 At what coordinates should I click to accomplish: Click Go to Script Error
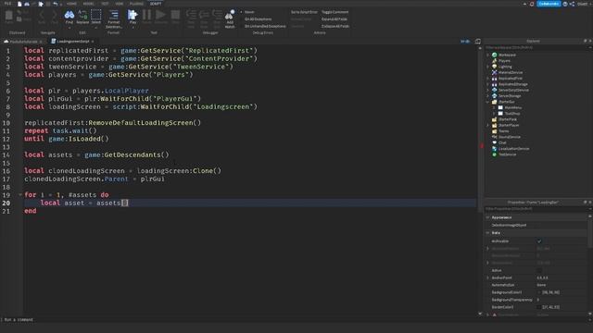click(x=304, y=12)
